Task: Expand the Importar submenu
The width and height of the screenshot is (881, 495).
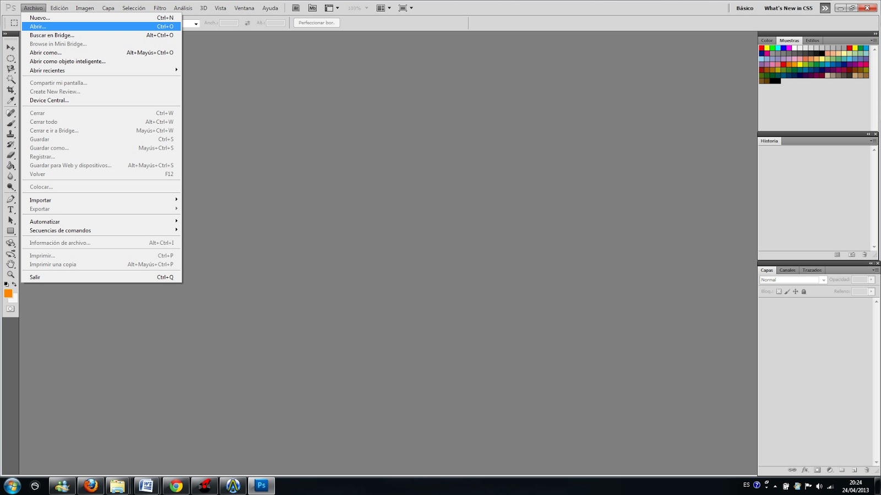Action: point(102,200)
